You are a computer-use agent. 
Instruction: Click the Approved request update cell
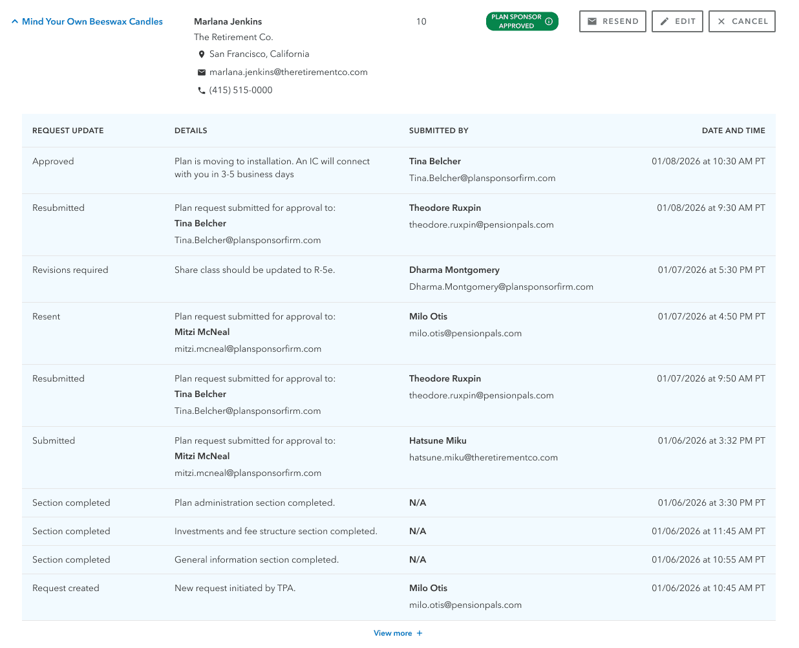pos(53,162)
